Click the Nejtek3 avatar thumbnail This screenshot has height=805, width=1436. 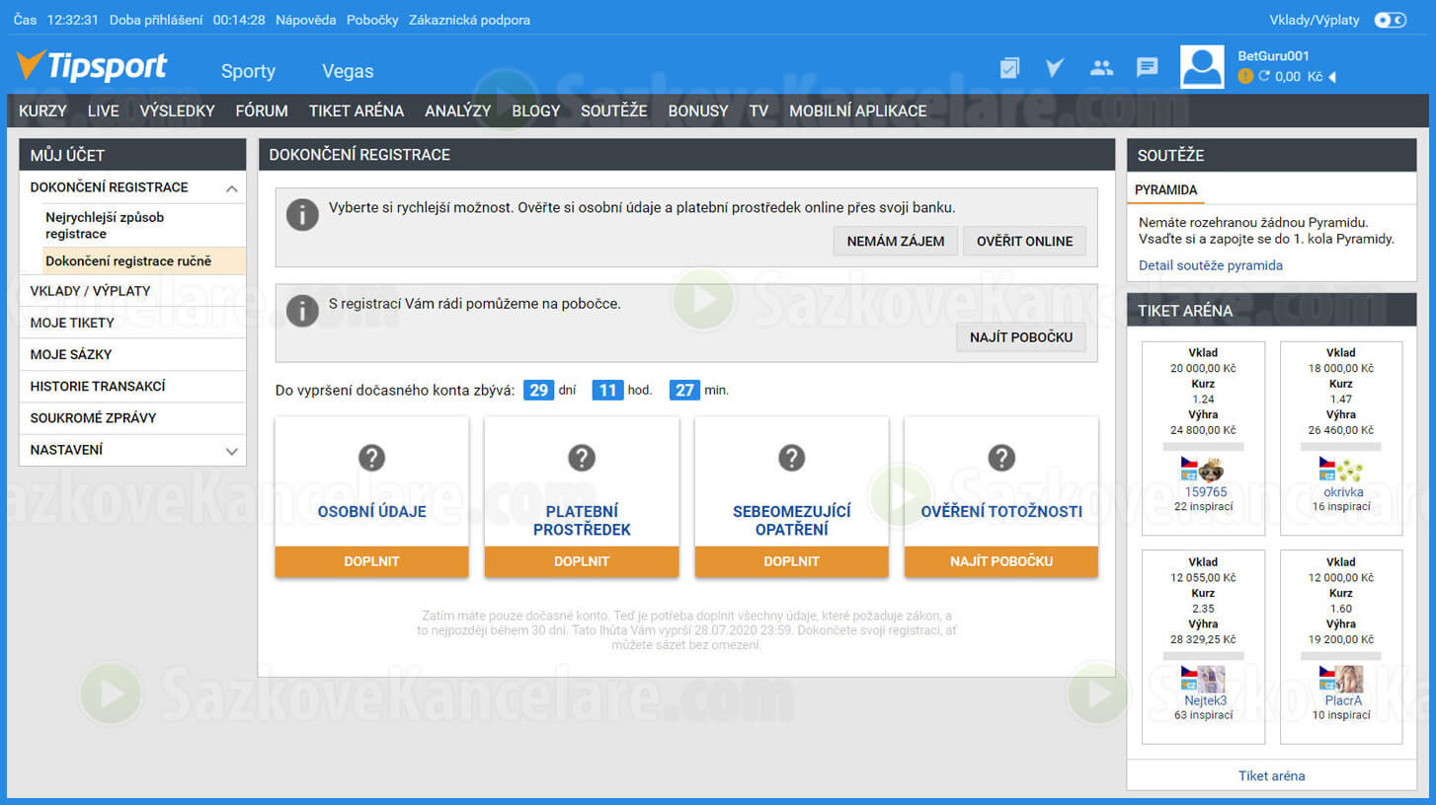pyautogui.click(x=1212, y=679)
